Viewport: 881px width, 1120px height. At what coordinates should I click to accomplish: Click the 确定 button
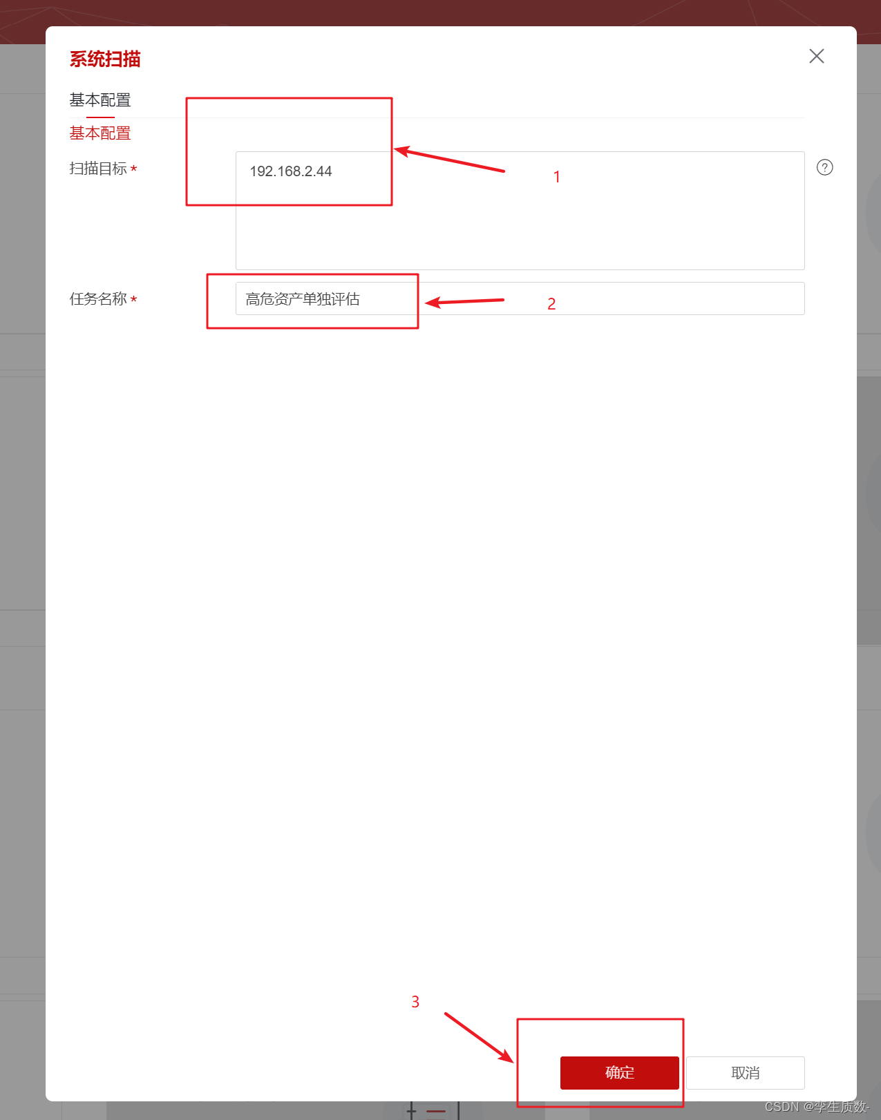pos(620,1072)
